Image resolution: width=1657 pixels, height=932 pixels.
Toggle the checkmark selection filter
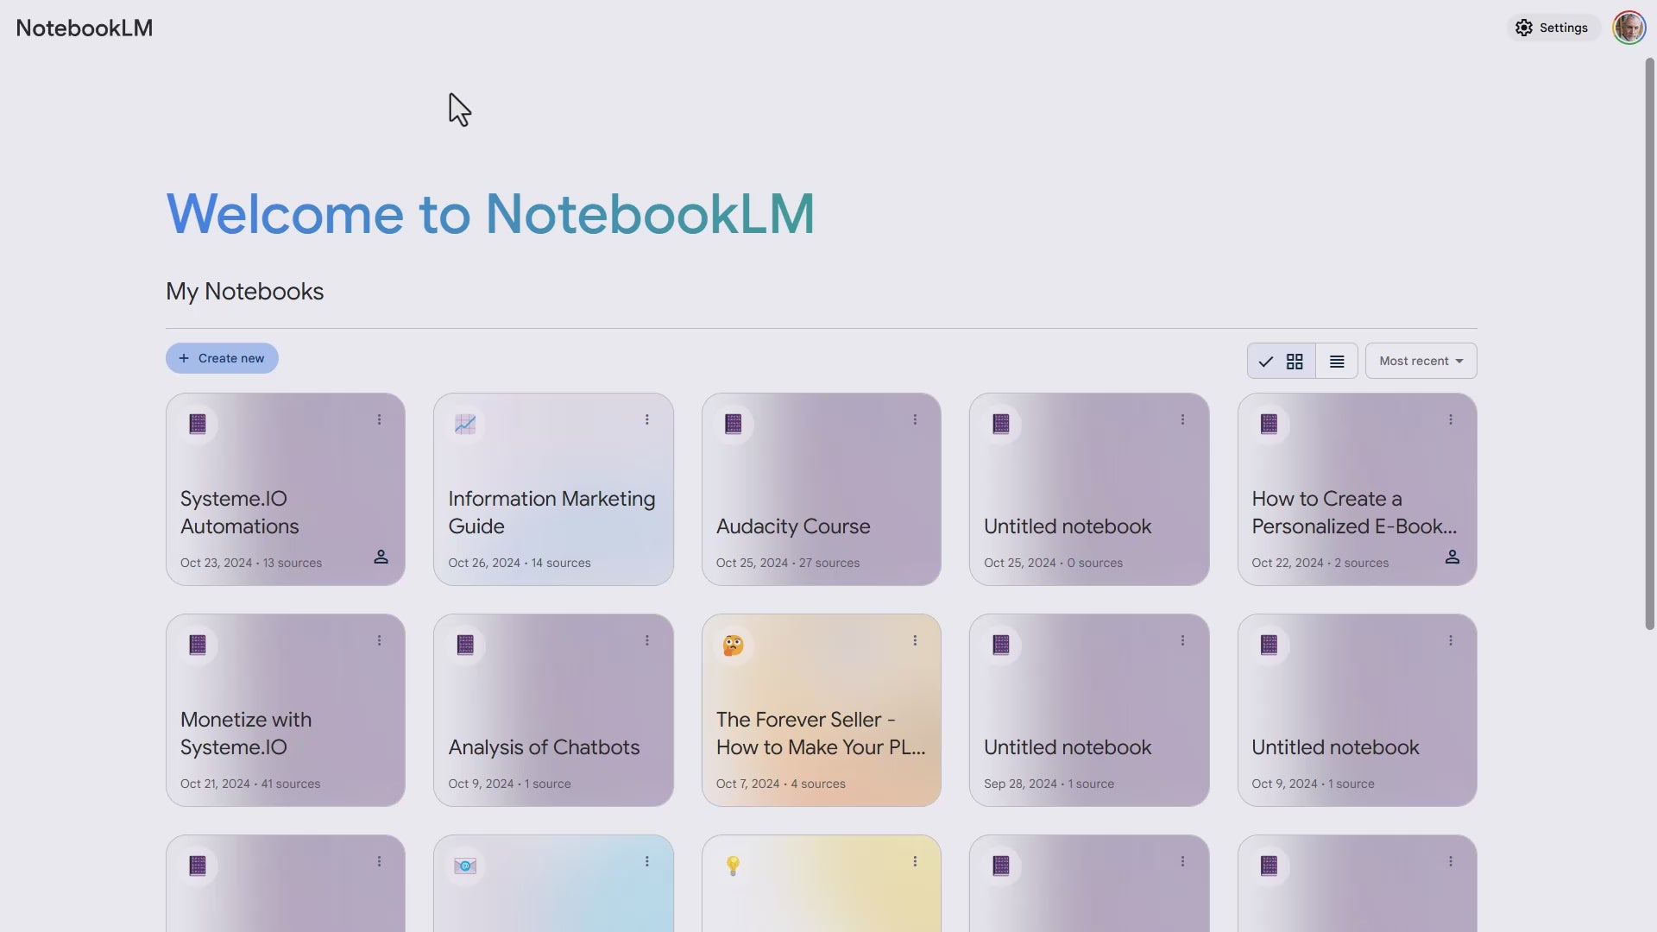point(1265,361)
